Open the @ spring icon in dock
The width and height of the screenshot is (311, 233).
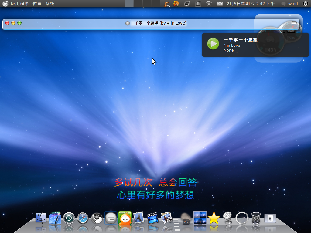click(228, 218)
